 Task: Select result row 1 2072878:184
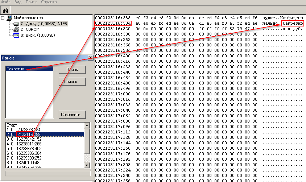(45, 130)
